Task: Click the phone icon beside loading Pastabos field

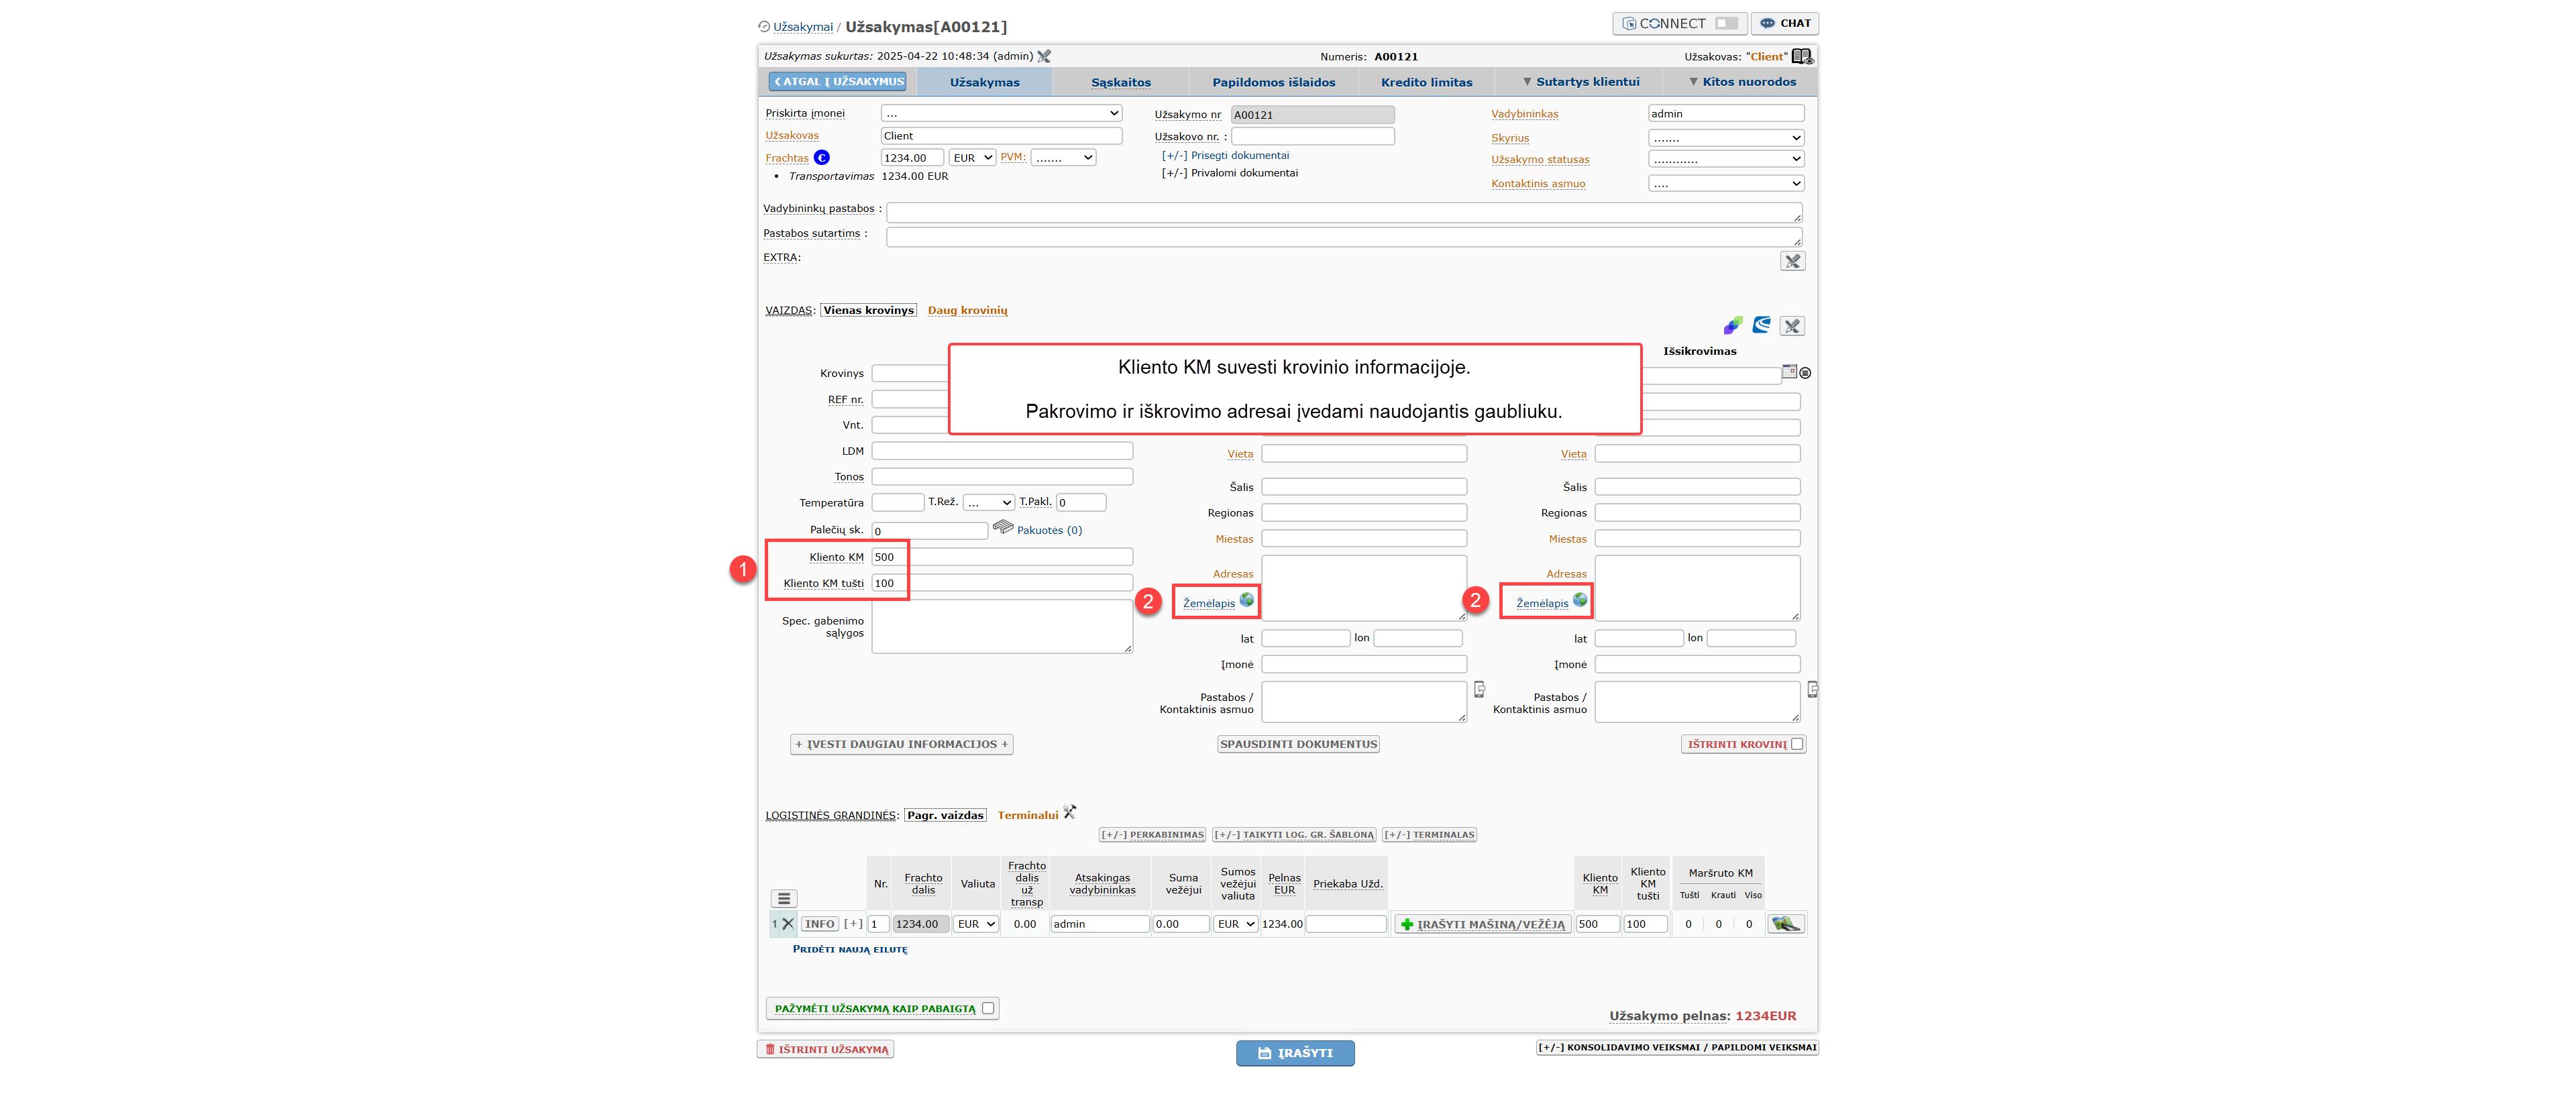Action: (x=1479, y=690)
